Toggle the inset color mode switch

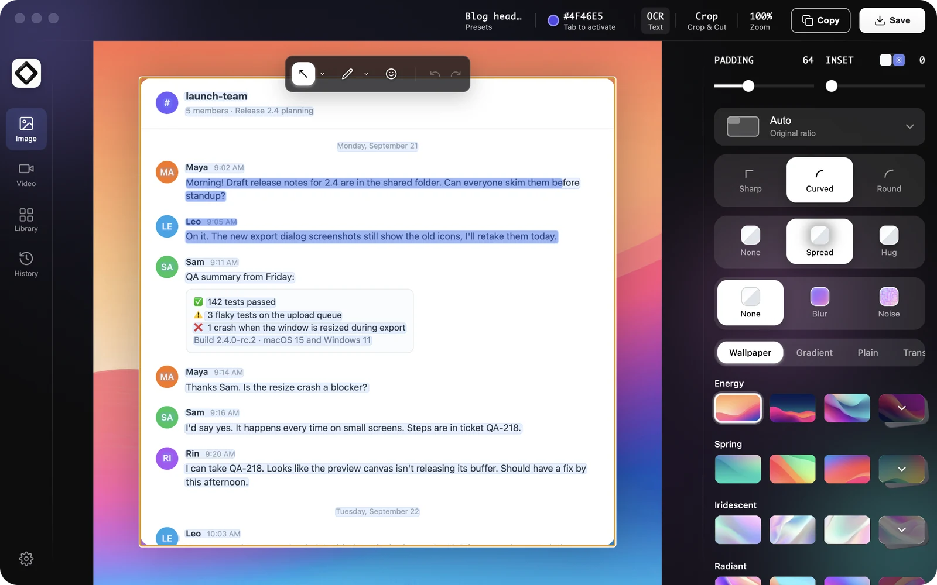click(x=892, y=60)
